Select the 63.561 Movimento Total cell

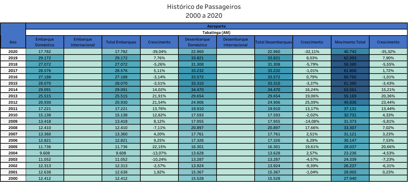coord(350,89)
